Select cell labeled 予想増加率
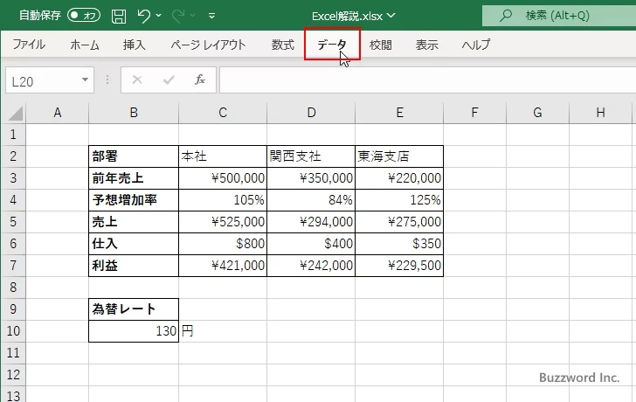Screen dimensions: 636x402 [134, 200]
